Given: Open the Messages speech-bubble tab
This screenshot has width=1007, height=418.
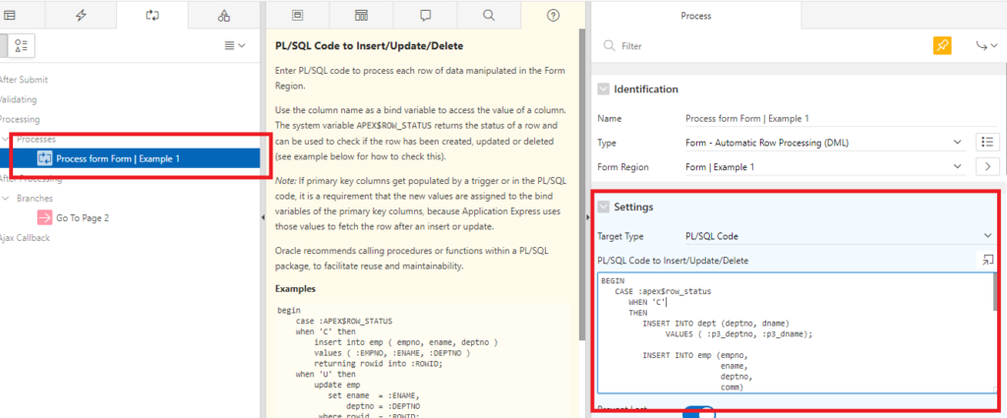Looking at the screenshot, I should [x=425, y=16].
